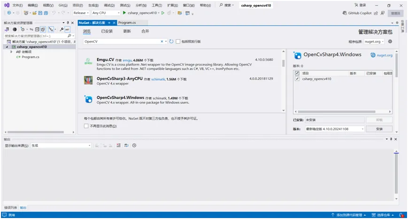Click the emgu author link
This screenshot has width=408, height=219.
127,60
